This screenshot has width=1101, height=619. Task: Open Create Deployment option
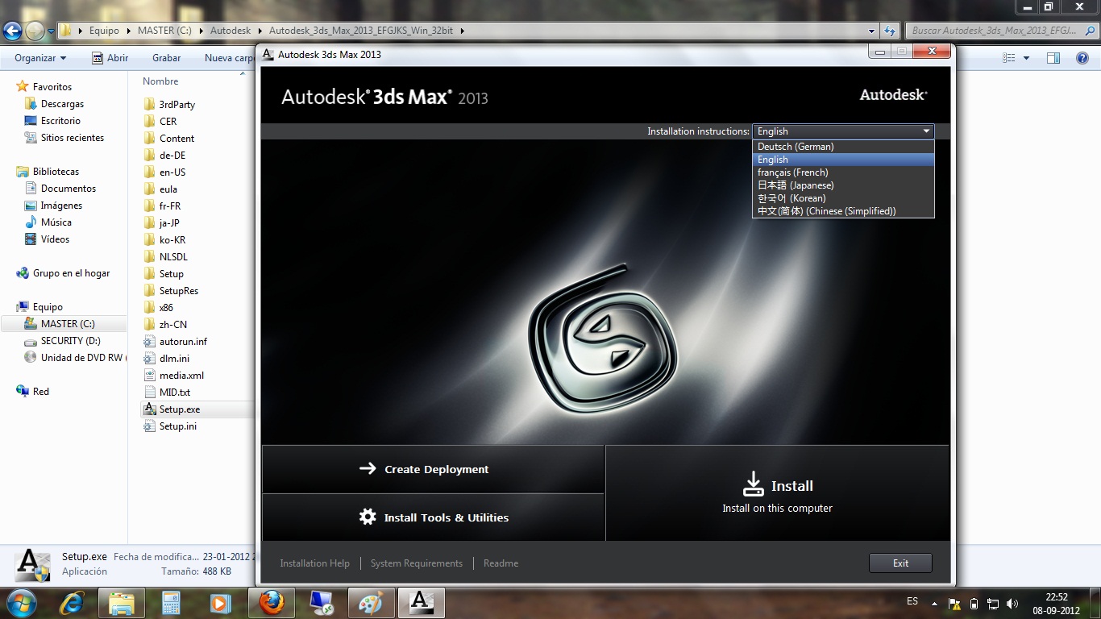(x=433, y=469)
